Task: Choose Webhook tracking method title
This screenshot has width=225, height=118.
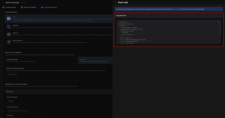Action: coord(15,33)
